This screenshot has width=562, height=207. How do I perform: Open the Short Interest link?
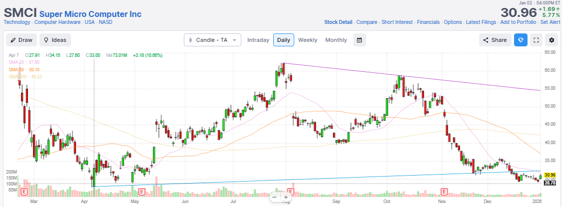click(397, 22)
